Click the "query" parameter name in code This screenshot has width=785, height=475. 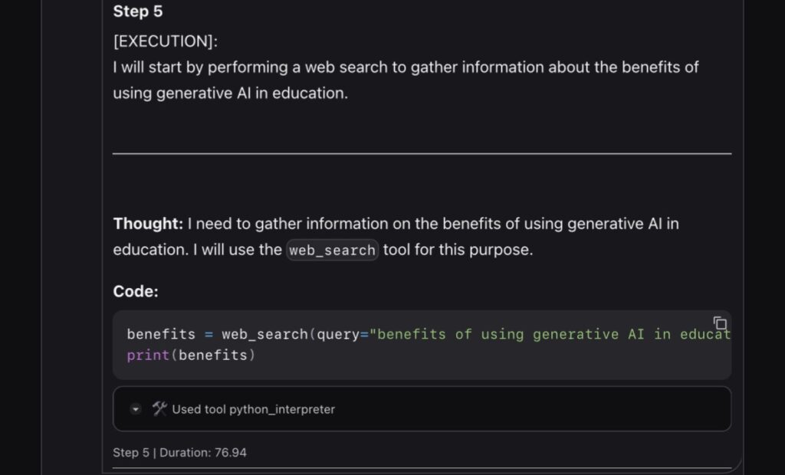337,334
